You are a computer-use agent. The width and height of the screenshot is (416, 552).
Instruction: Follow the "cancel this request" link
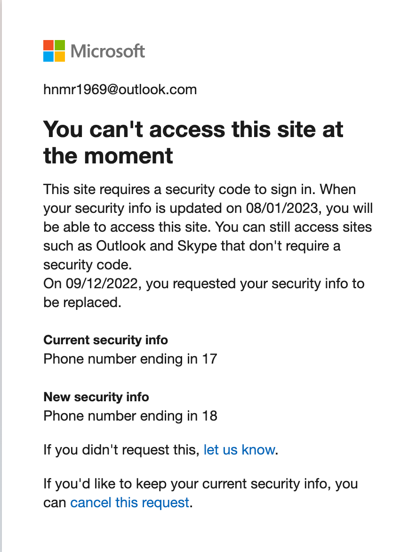130,503
